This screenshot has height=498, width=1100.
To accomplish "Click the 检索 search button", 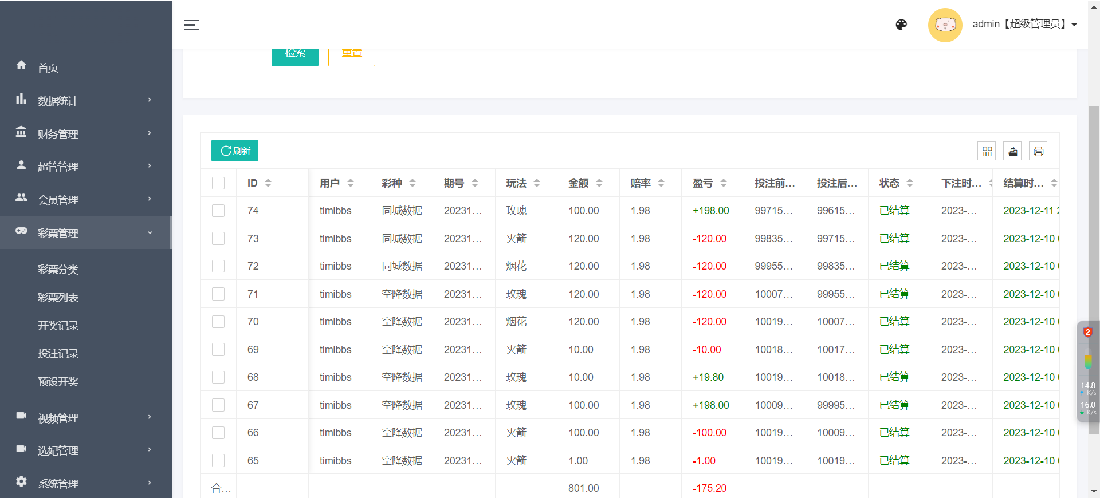I will coord(294,56).
